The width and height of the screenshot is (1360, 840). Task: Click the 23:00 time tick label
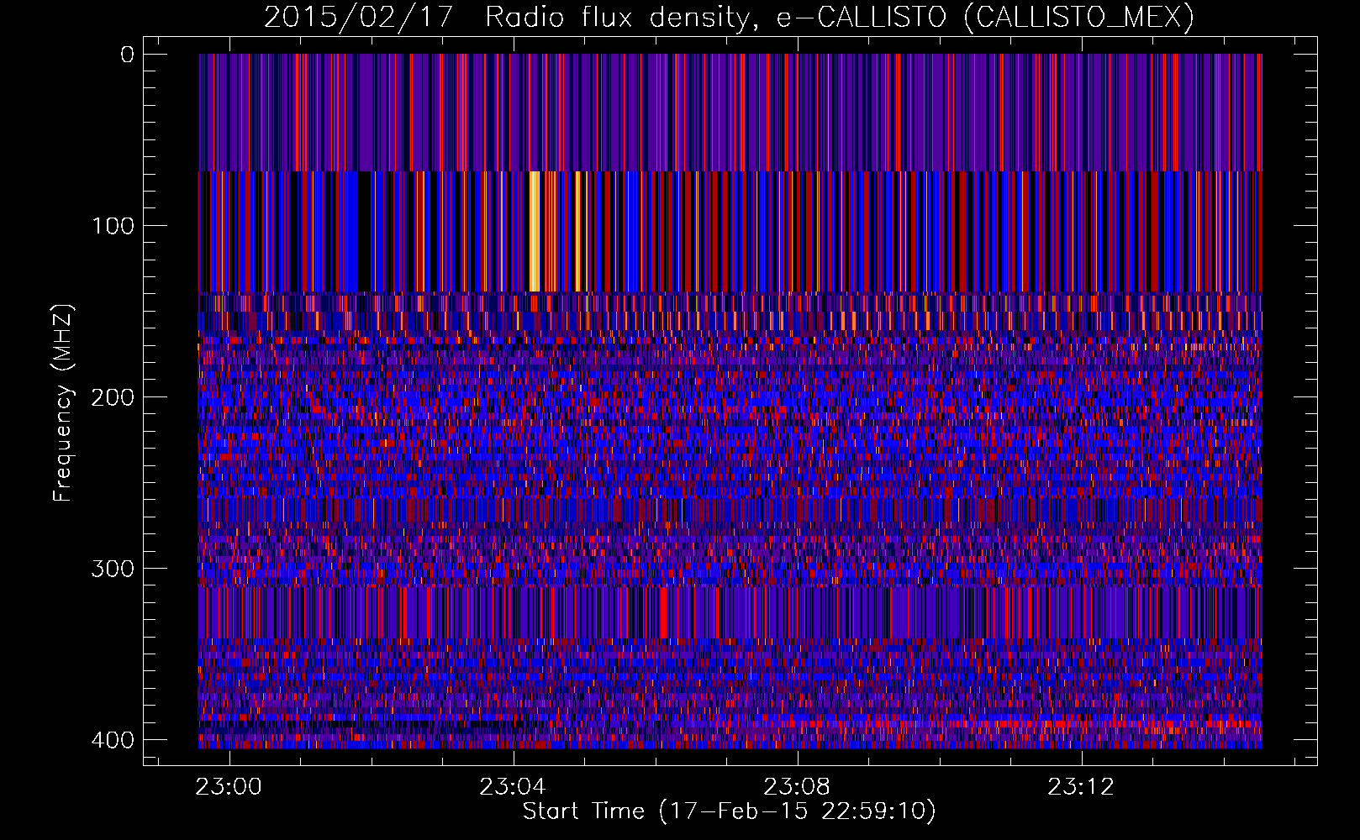click(229, 787)
